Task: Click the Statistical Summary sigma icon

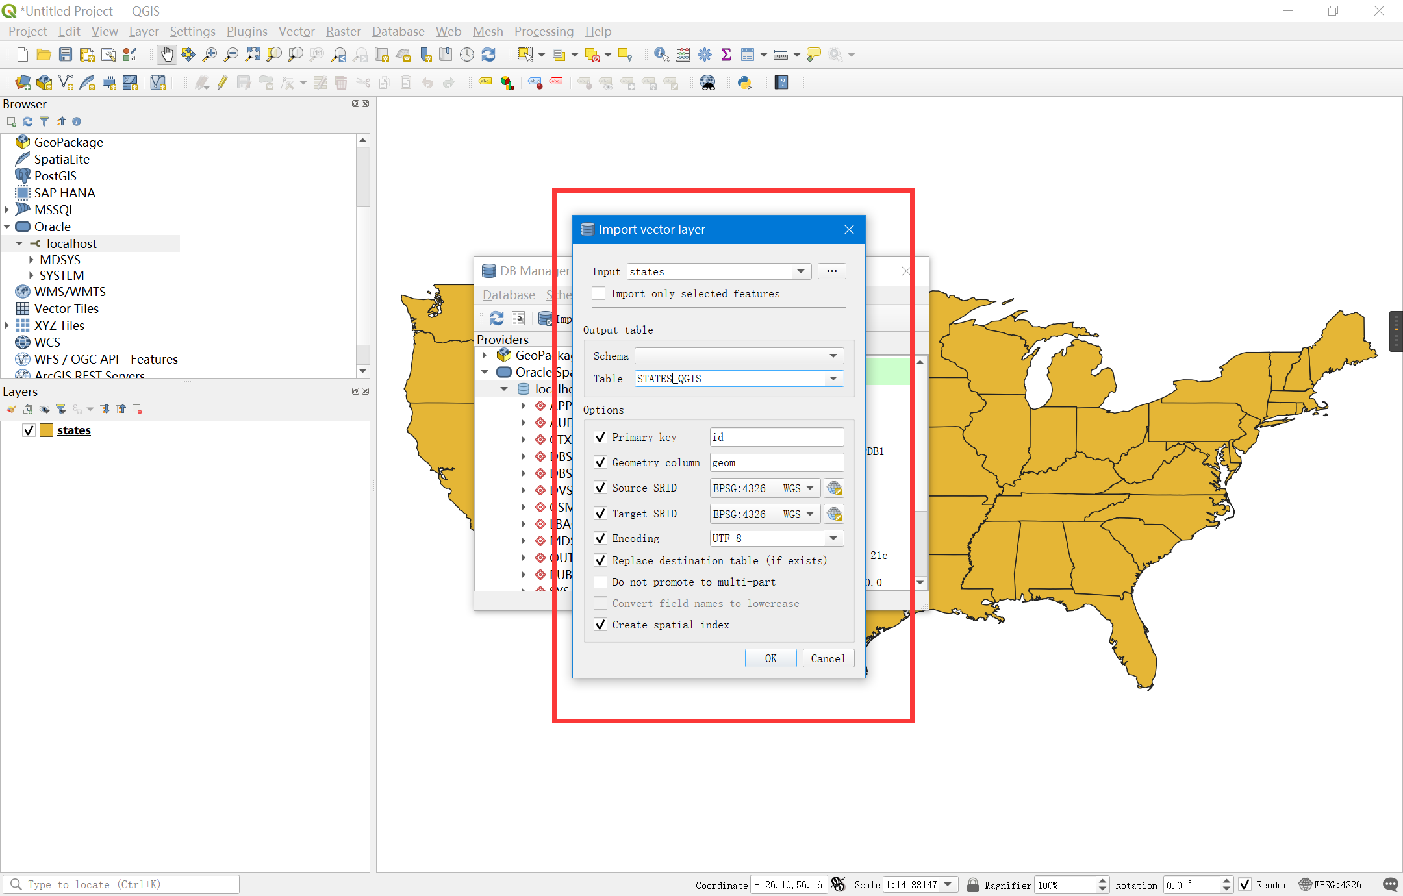Action: coord(726,55)
